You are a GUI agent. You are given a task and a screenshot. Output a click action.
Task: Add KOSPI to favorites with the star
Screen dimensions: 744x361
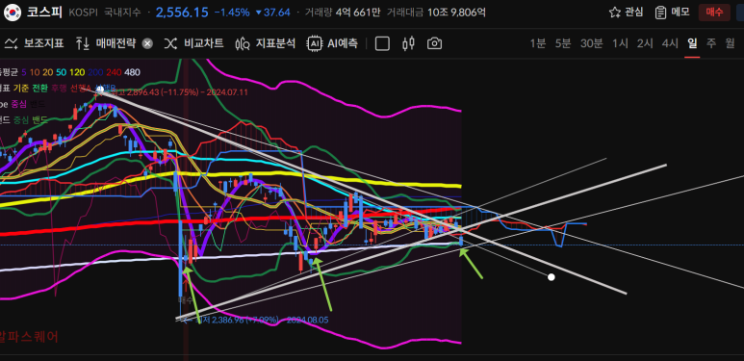(615, 13)
